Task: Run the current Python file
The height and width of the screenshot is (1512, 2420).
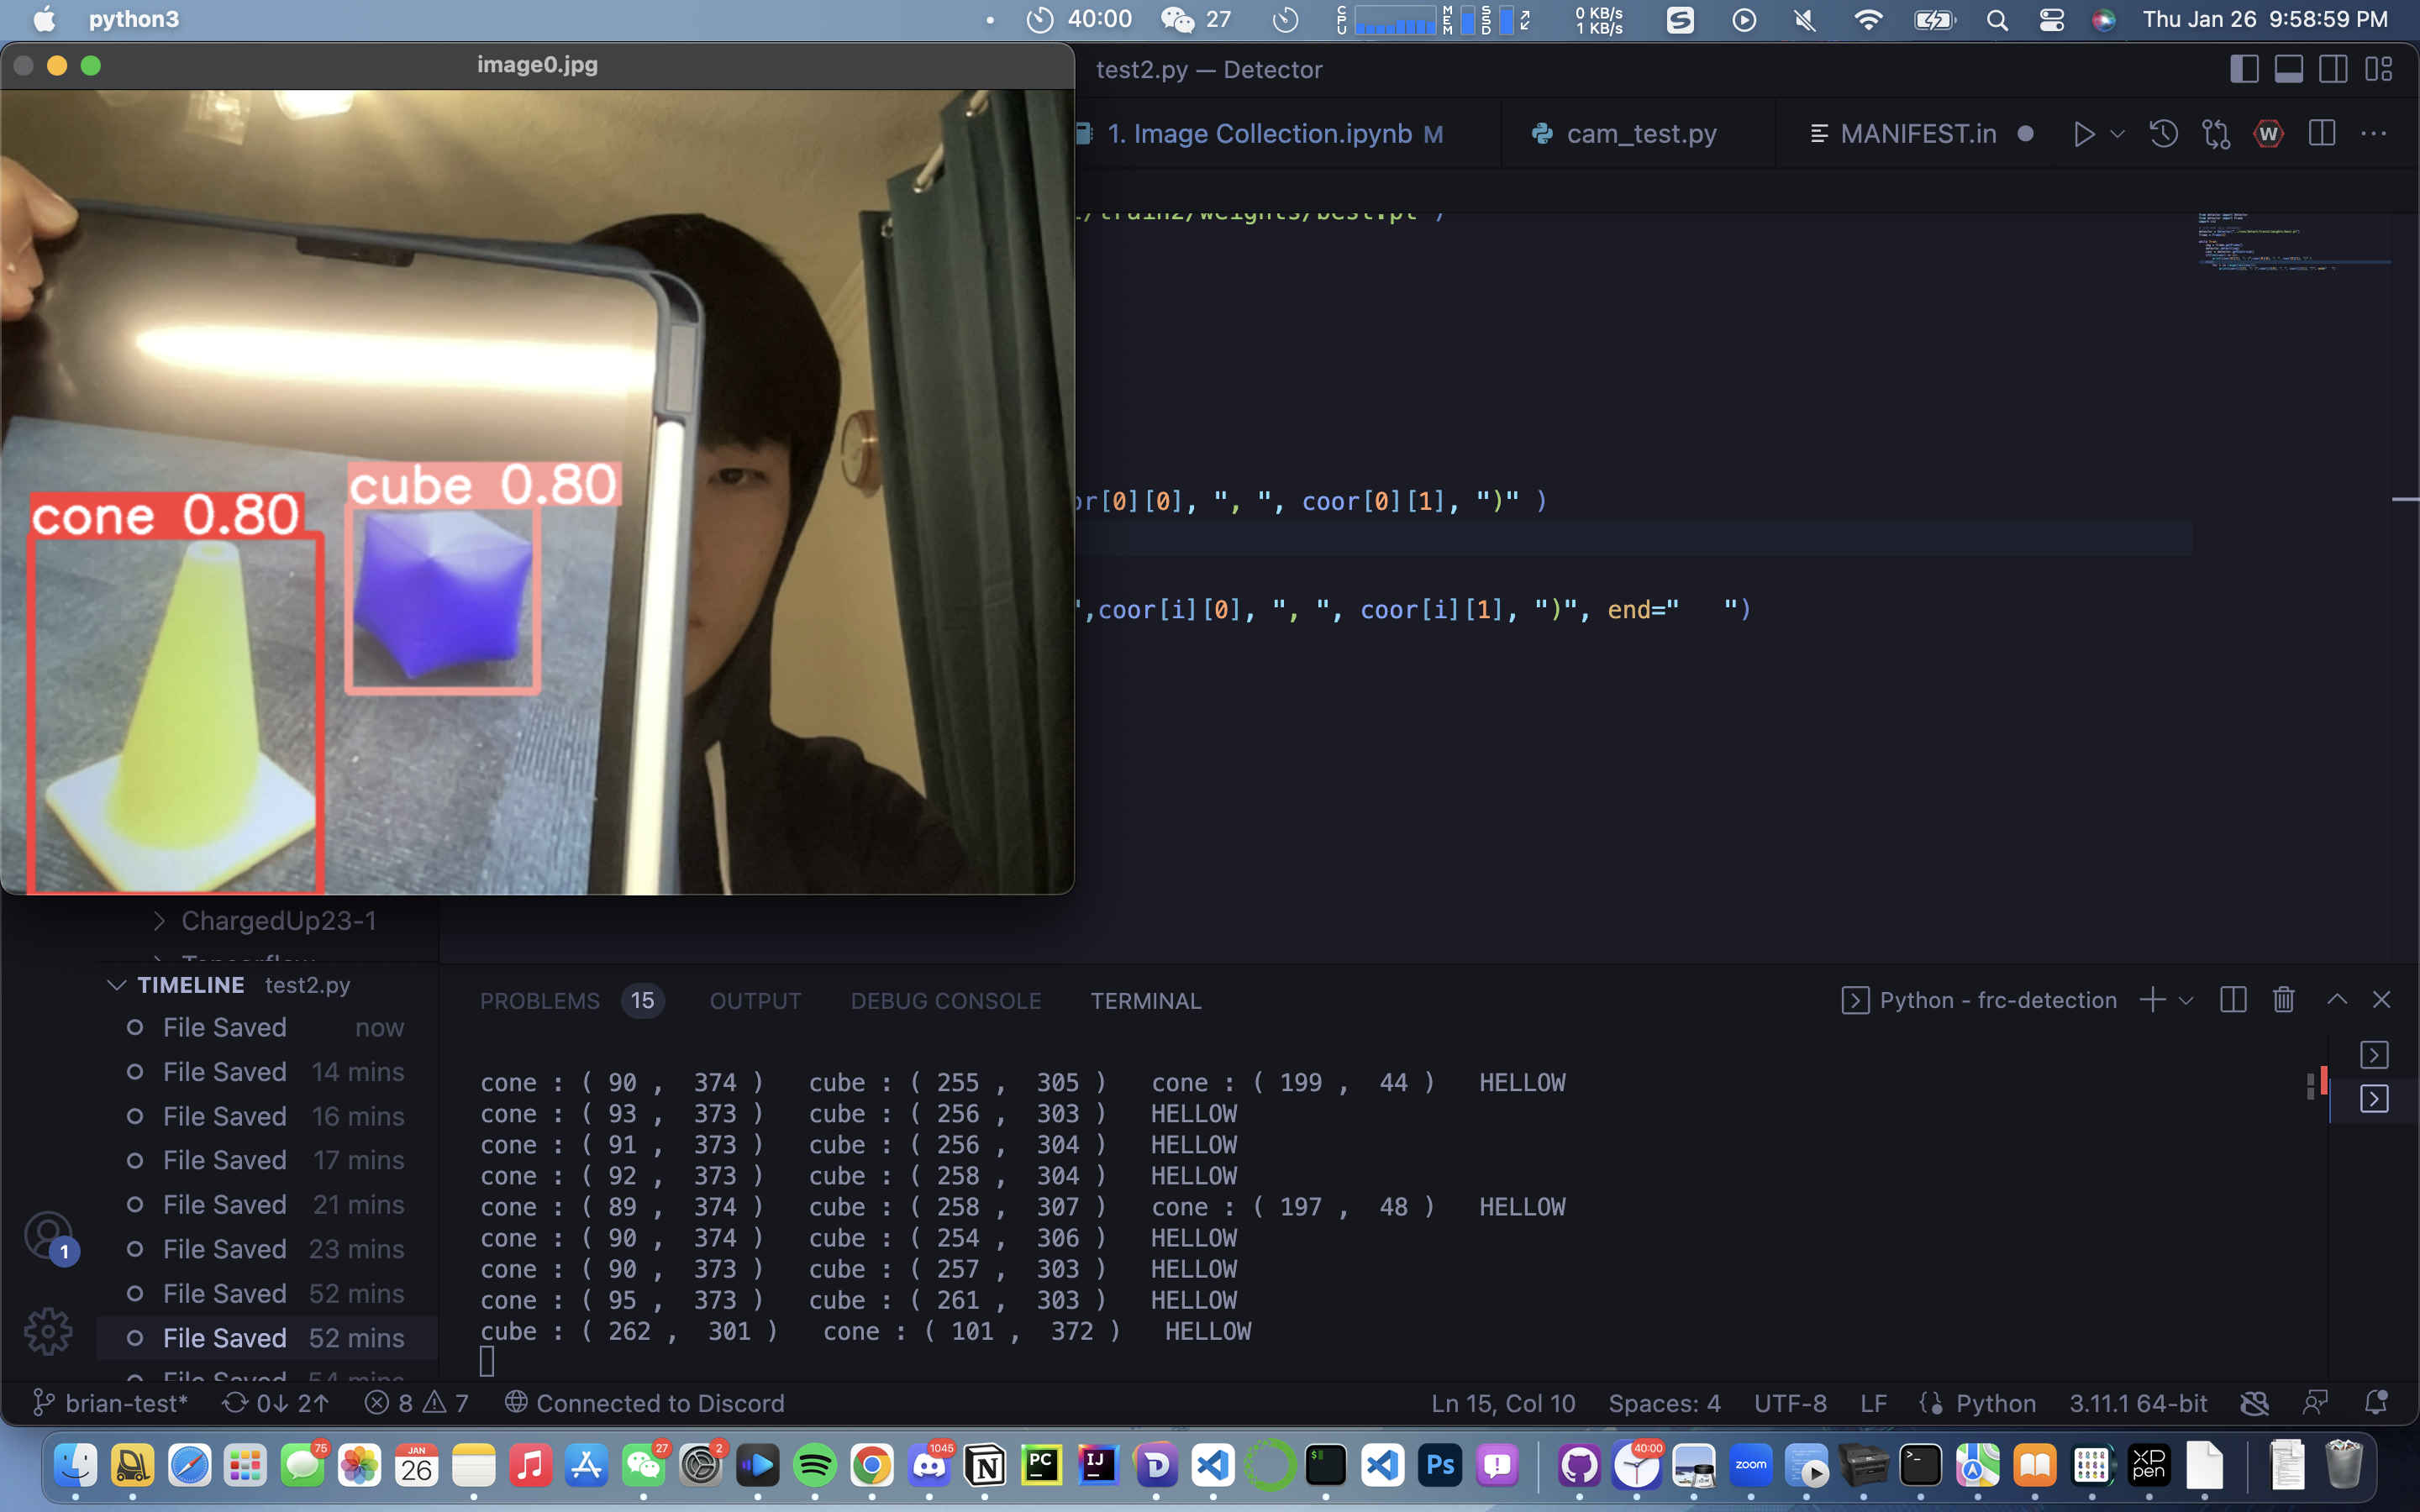Action: tap(2084, 133)
